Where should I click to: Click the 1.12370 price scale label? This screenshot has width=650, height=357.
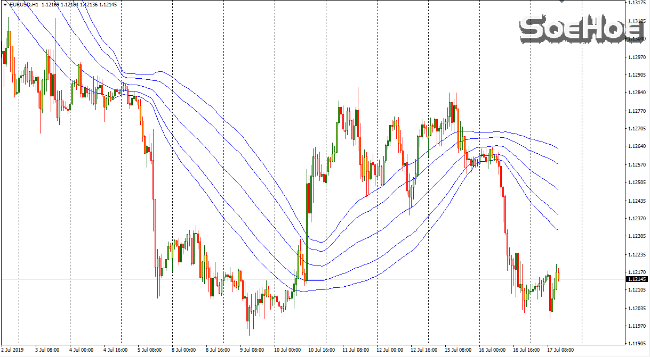click(637, 218)
